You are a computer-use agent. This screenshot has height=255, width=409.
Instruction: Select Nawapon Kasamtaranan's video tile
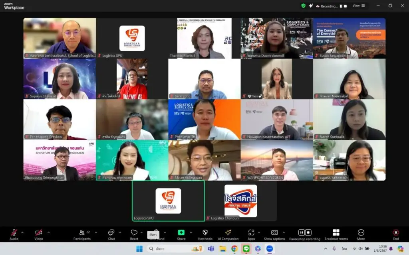pos(277,120)
